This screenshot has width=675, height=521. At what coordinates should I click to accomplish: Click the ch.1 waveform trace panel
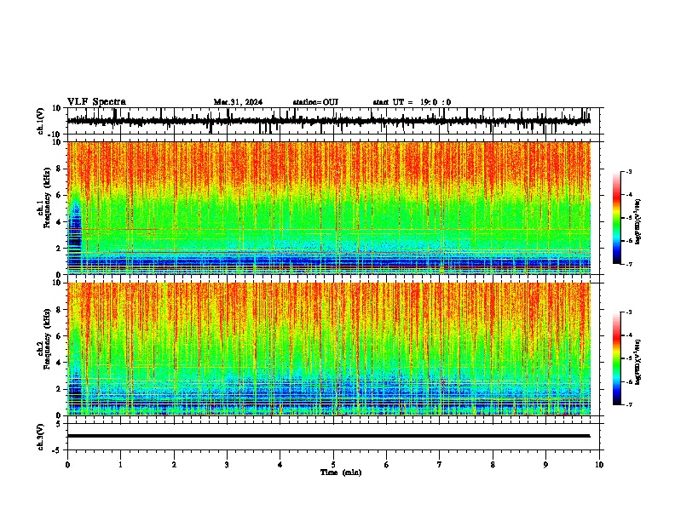(332, 121)
